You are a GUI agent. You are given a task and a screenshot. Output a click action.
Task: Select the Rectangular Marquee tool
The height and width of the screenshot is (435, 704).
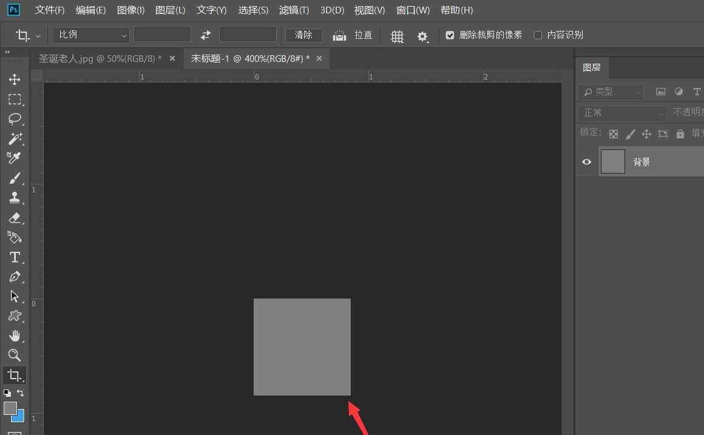point(15,99)
